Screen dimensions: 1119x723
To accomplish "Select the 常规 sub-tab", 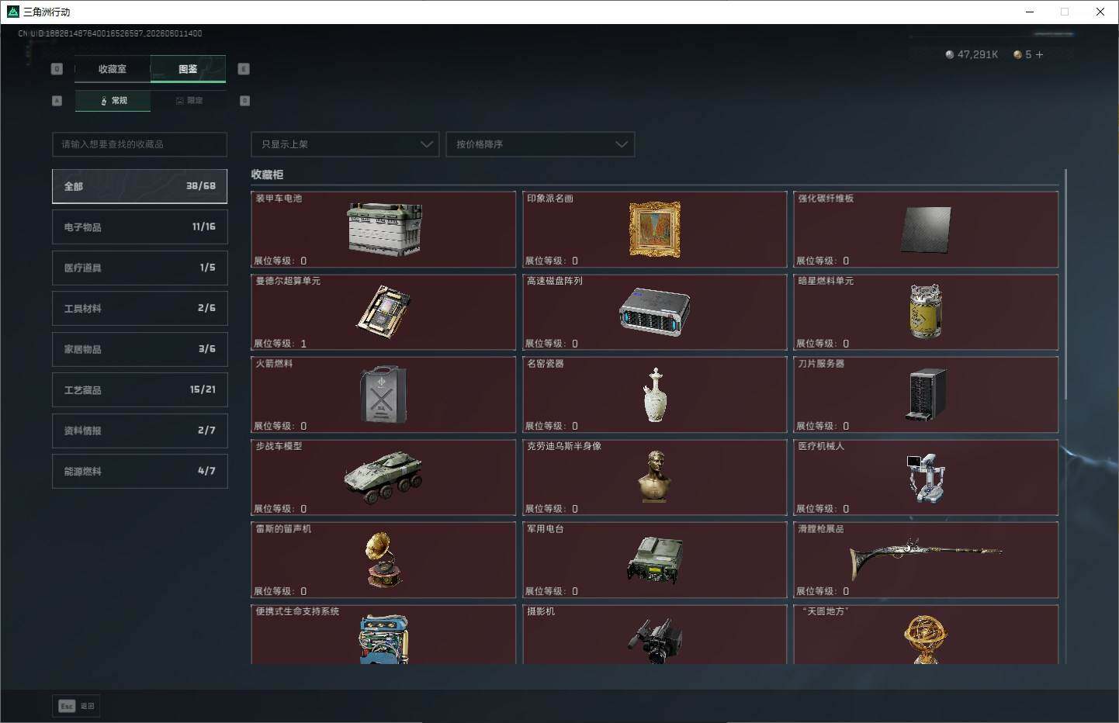I will tap(113, 101).
